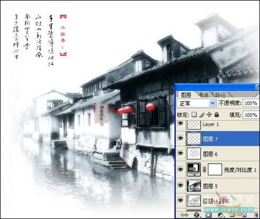The image size is (260, 219).
Task: Create a new layer with the page icon
Action: tap(245, 215)
